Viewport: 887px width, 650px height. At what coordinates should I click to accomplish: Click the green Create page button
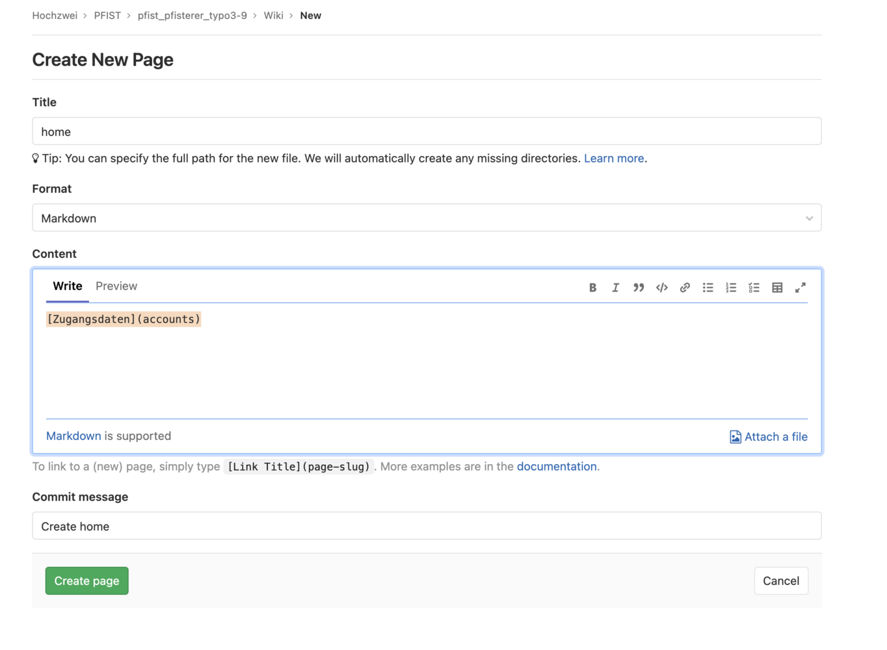pyautogui.click(x=87, y=581)
